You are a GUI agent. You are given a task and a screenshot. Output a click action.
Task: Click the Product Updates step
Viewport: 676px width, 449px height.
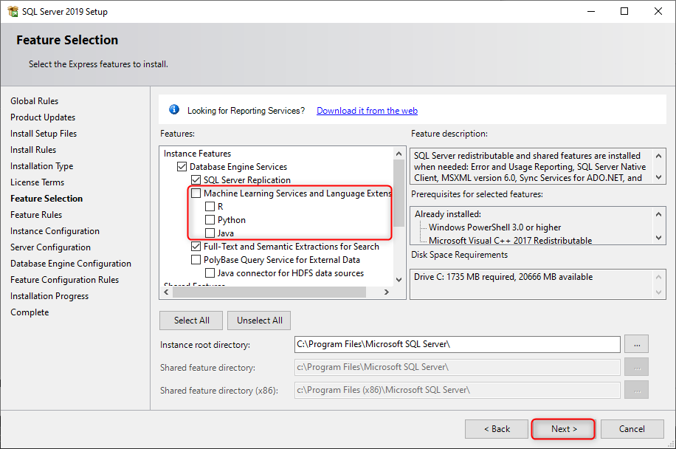[43, 117]
